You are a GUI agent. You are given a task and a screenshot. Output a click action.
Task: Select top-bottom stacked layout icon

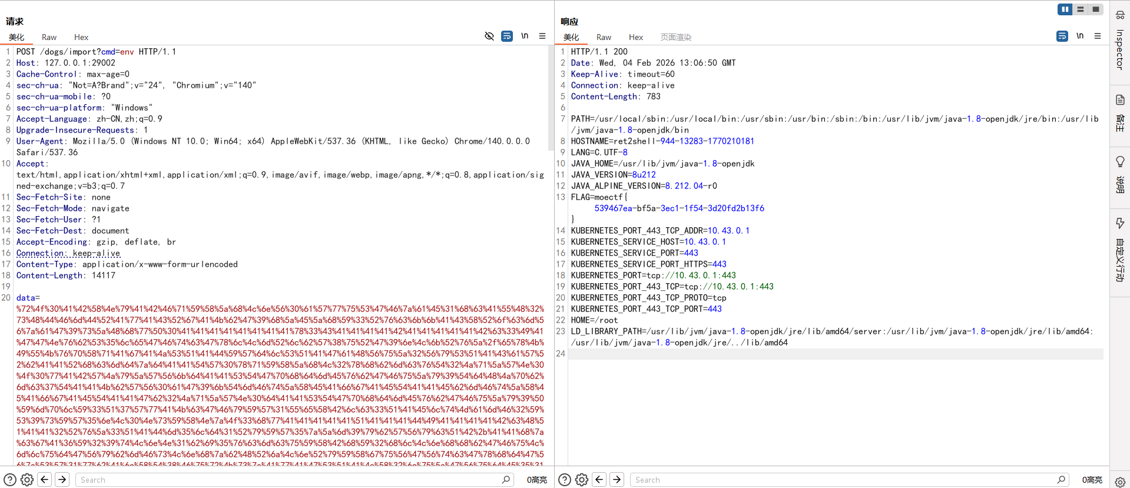pos(1080,9)
